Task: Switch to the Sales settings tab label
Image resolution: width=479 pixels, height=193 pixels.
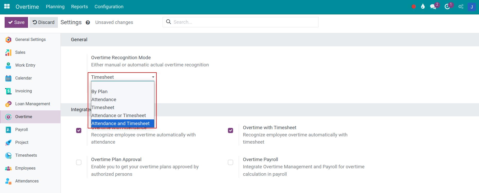Action: pos(20,52)
